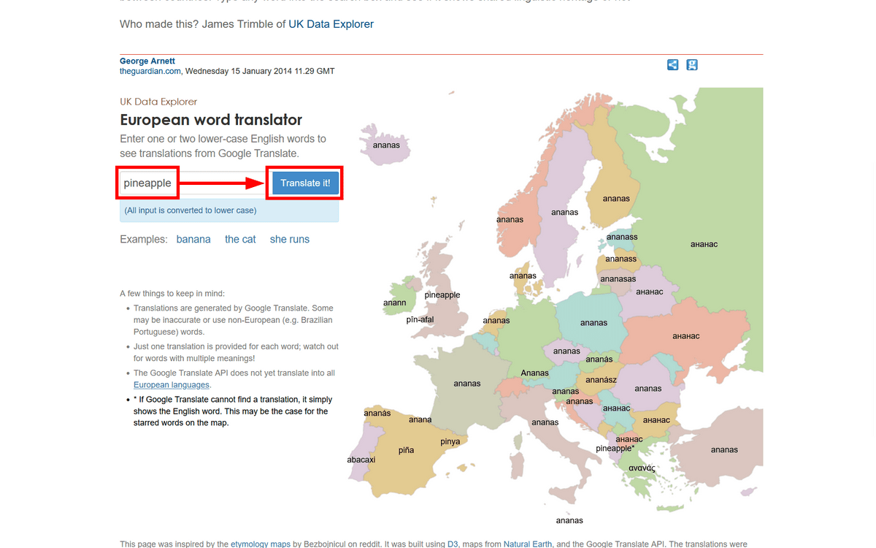
Task: Click 'ananas' label on Norway
Action: [510, 220]
